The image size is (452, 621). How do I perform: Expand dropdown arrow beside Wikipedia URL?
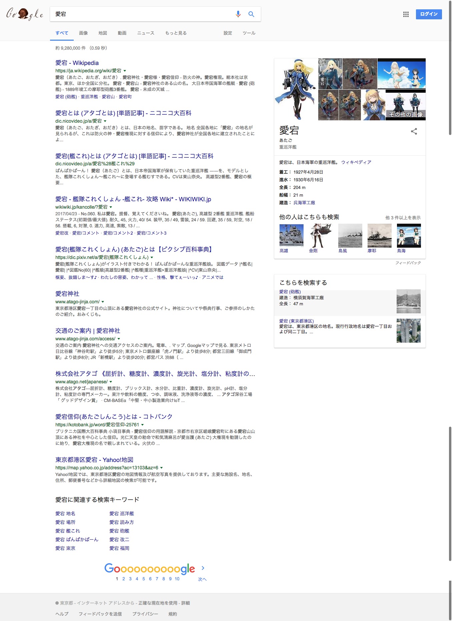(125, 71)
